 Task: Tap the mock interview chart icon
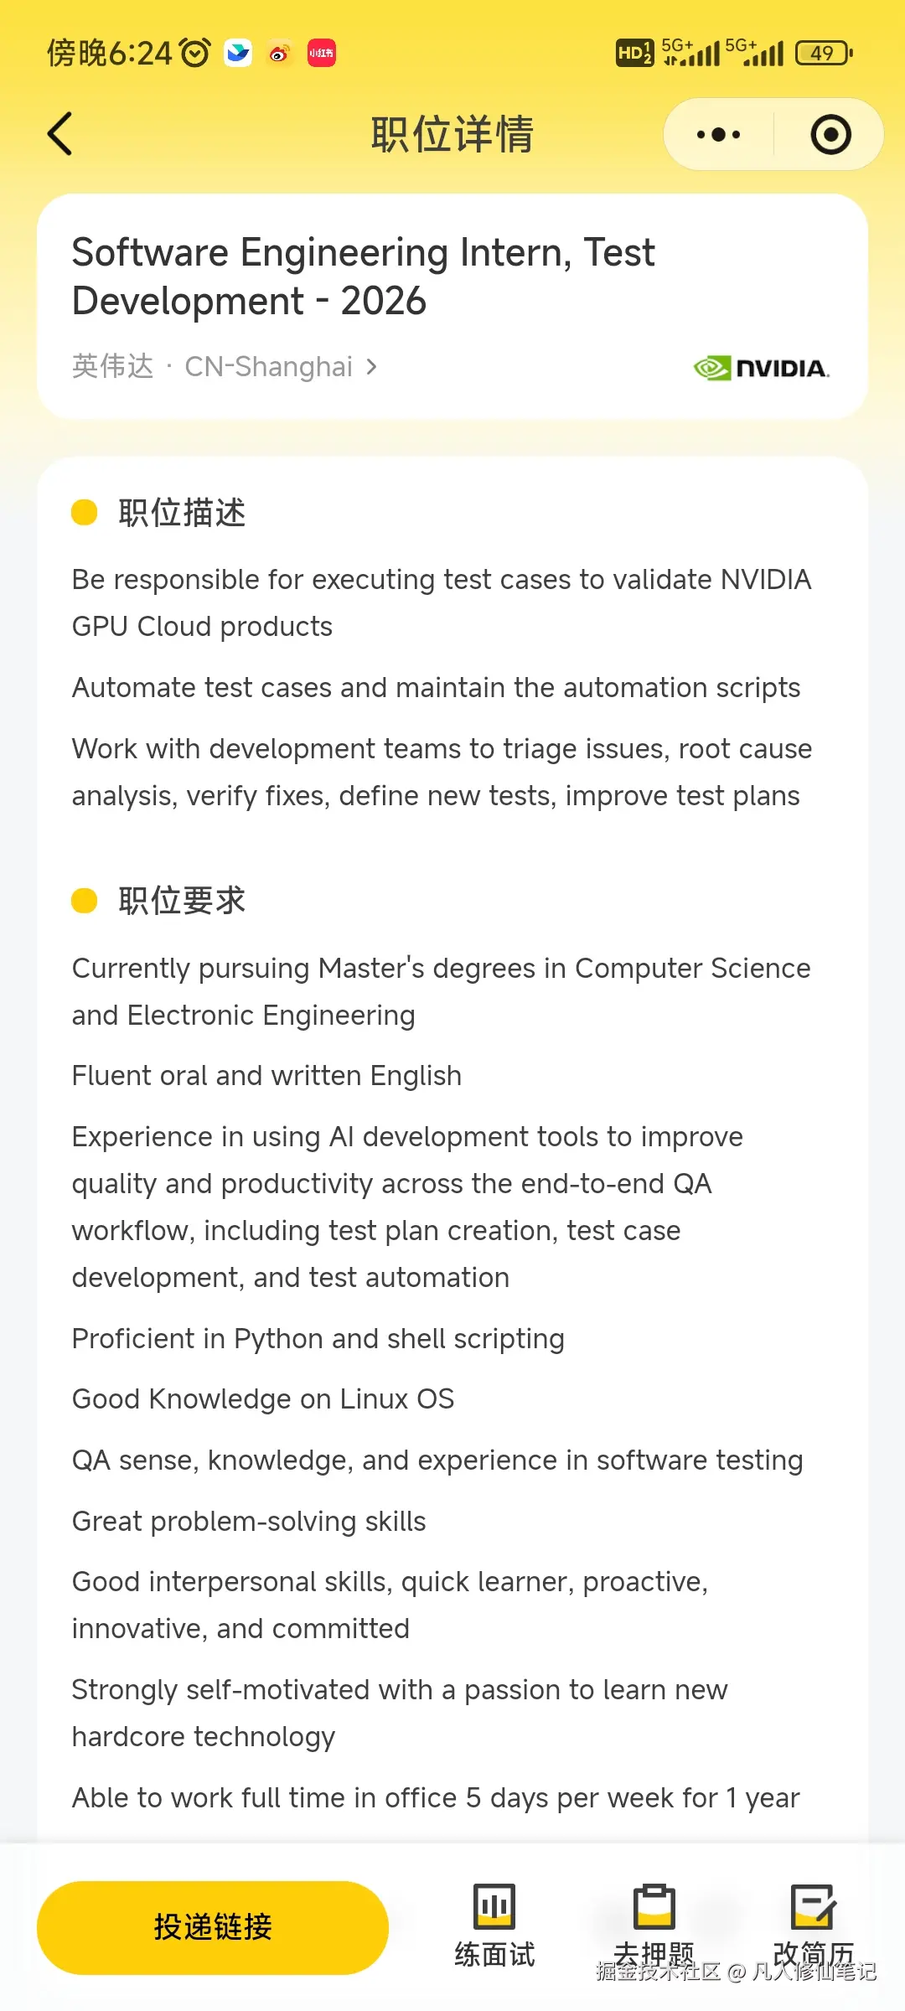pyautogui.click(x=494, y=1906)
